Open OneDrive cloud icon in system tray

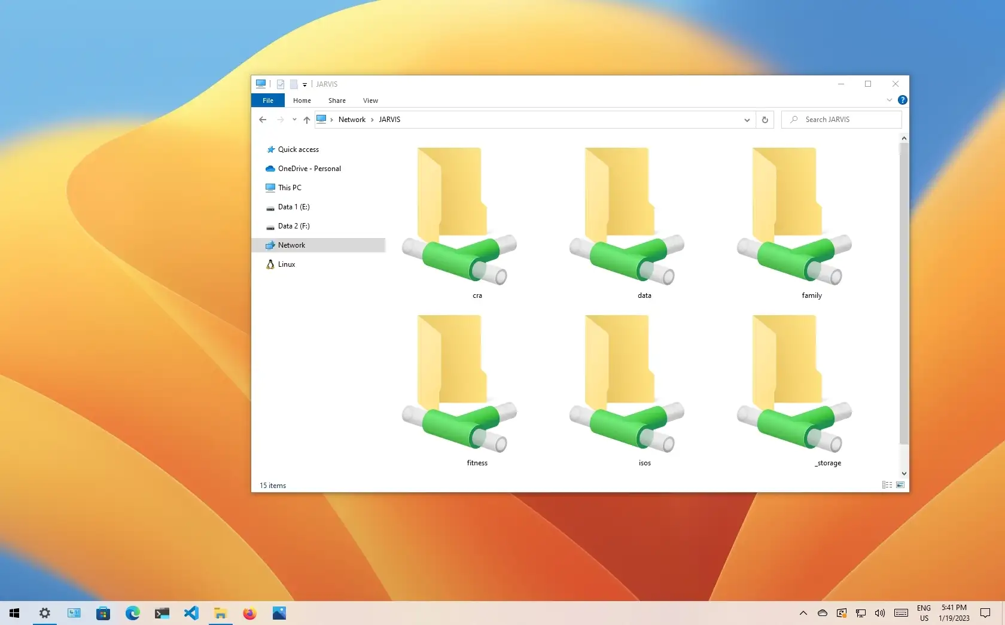coord(822,613)
